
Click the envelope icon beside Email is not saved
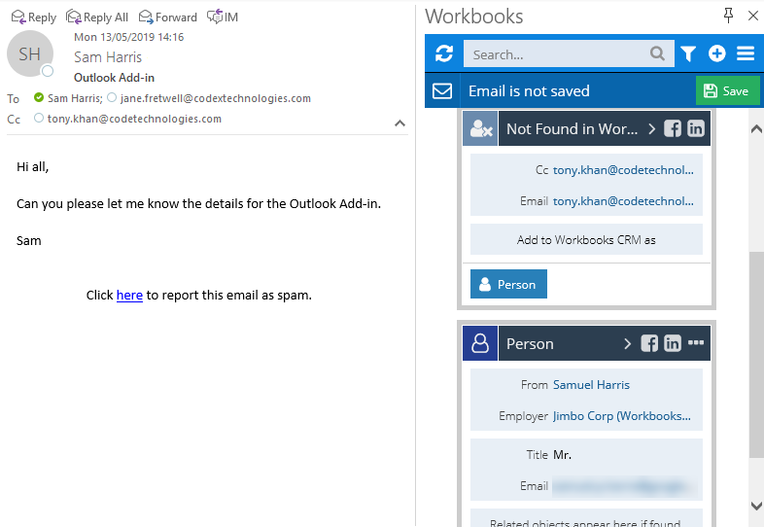click(442, 90)
